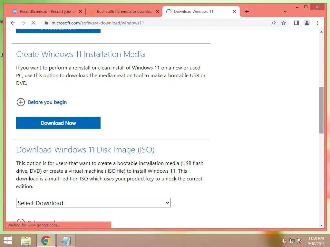Click the scrollbar up arrow

(x=321, y=32)
